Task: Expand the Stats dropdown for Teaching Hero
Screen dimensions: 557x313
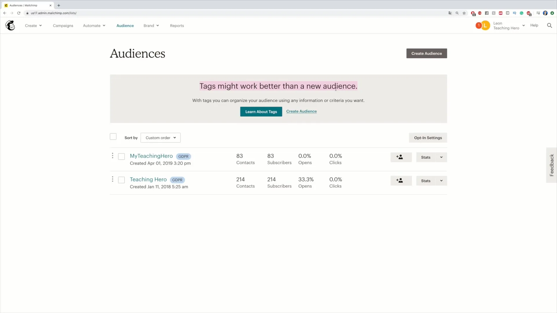Action: (x=441, y=180)
